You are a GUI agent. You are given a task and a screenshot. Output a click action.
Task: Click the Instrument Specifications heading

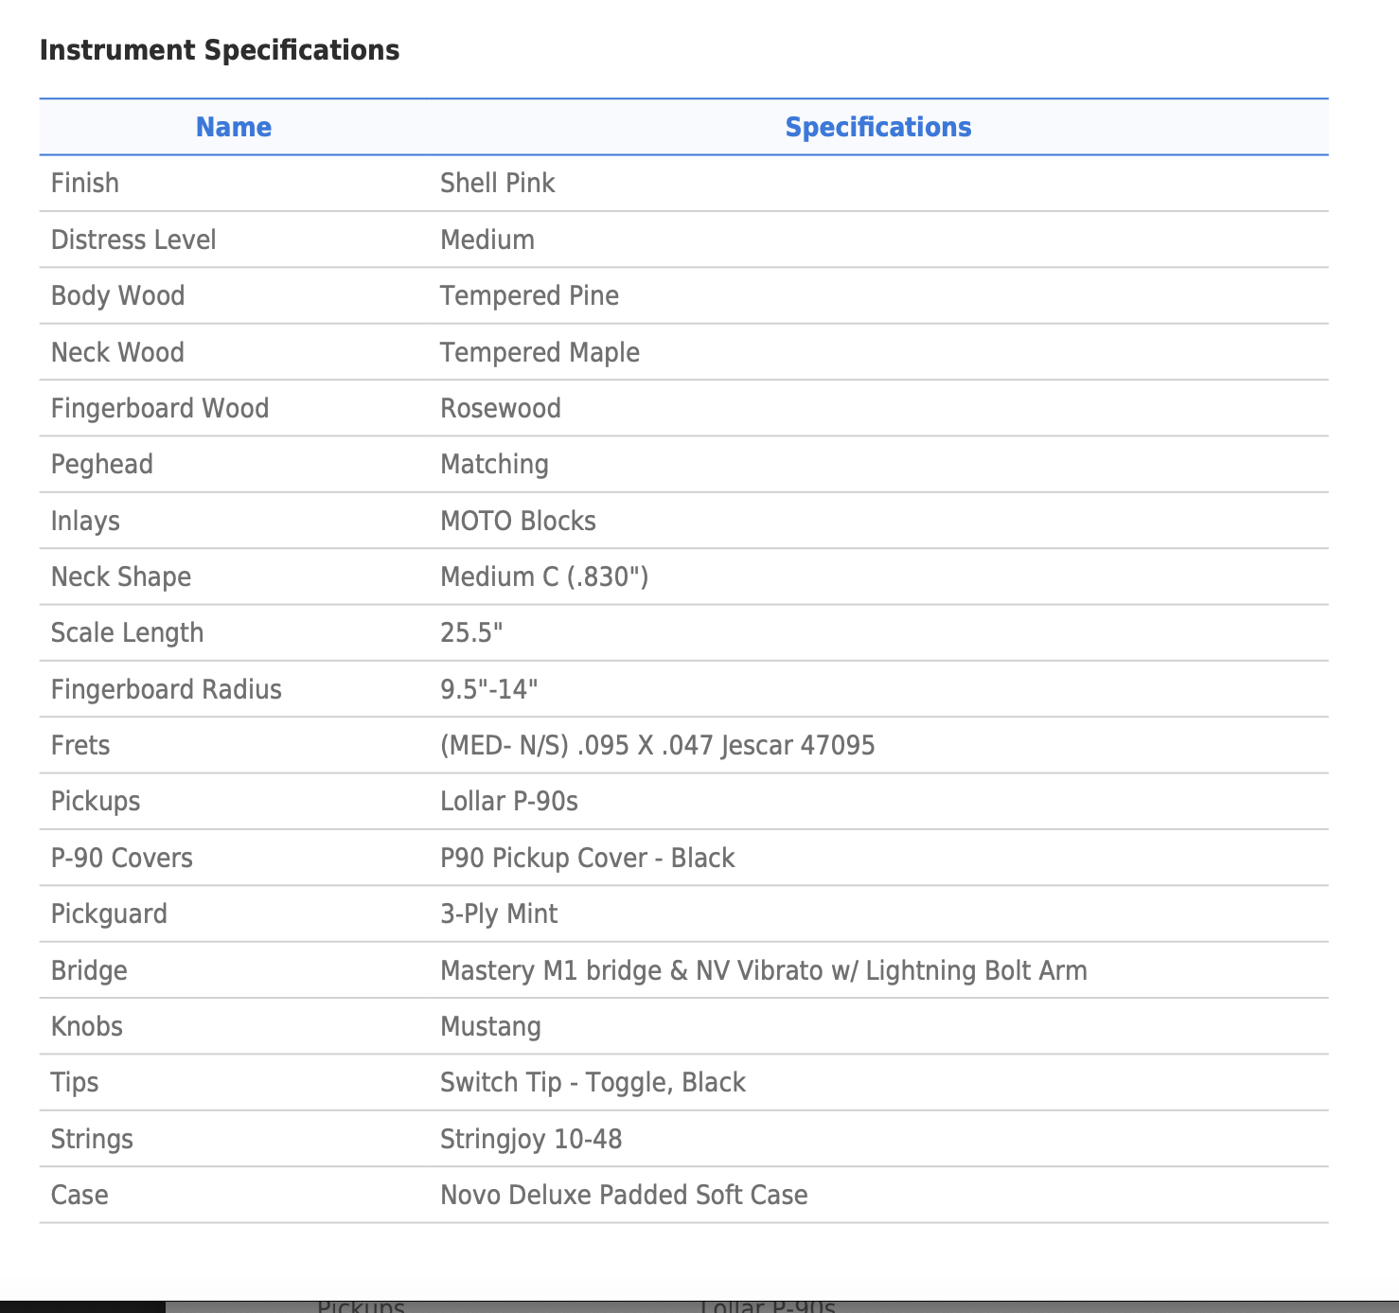[x=220, y=50]
